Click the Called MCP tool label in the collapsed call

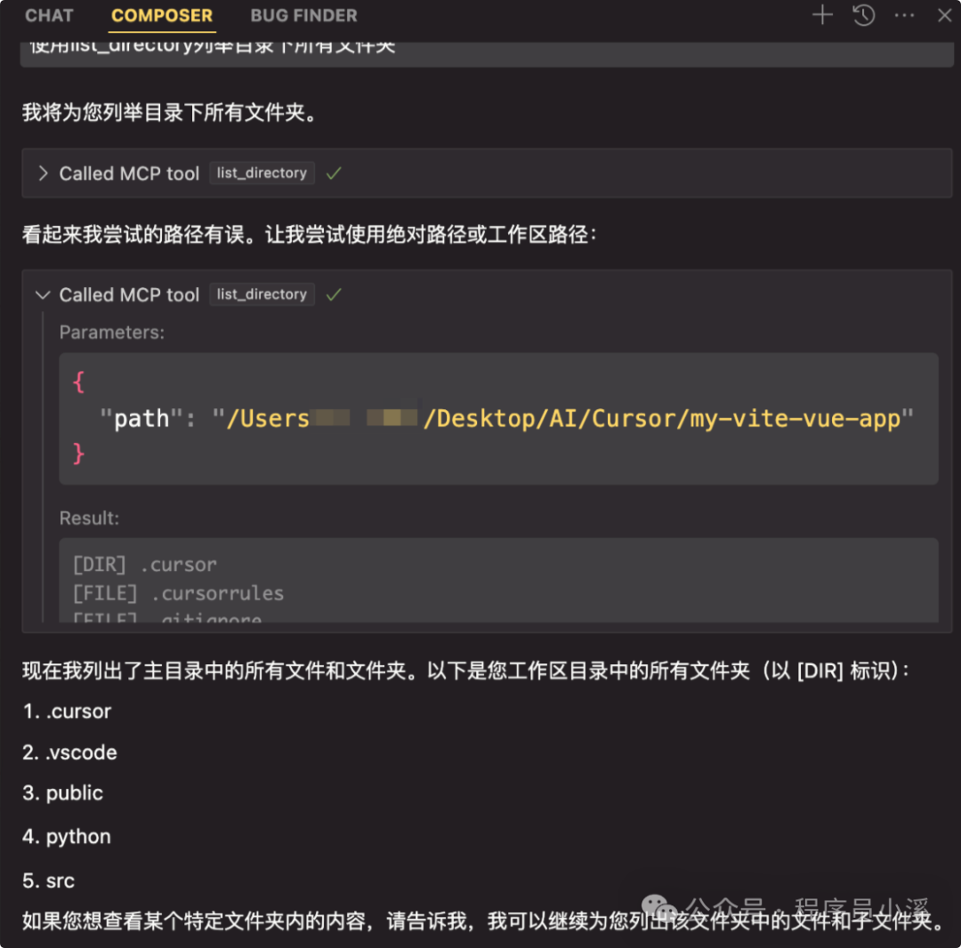(129, 173)
